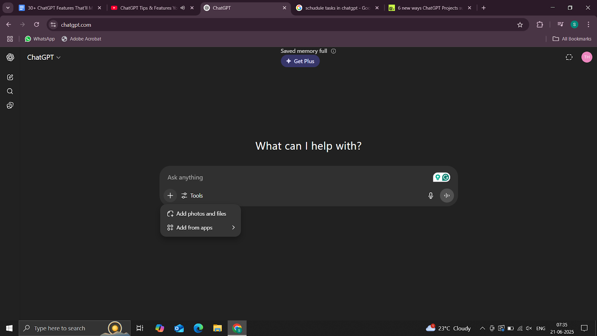Viewport: 597px width, 336px height.
Task: Open the Chrome three-dot menu
Action: [588, 25]
